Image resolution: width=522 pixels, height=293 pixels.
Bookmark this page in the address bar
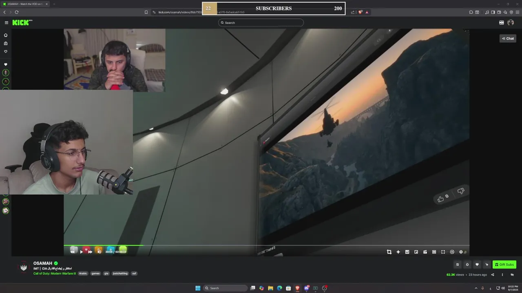[x=146, y=12]
